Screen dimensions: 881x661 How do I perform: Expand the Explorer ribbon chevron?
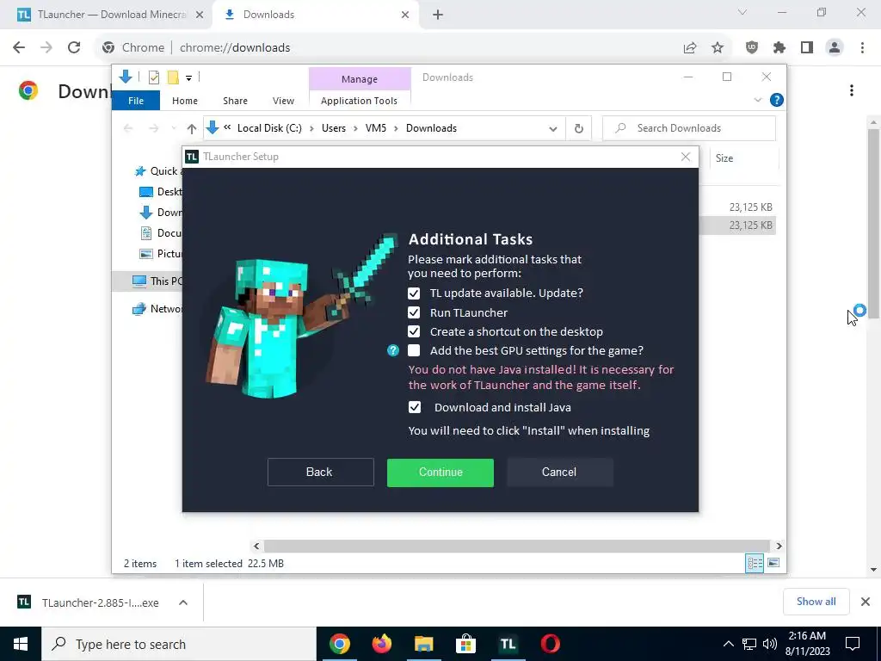(x=757, y=100)
